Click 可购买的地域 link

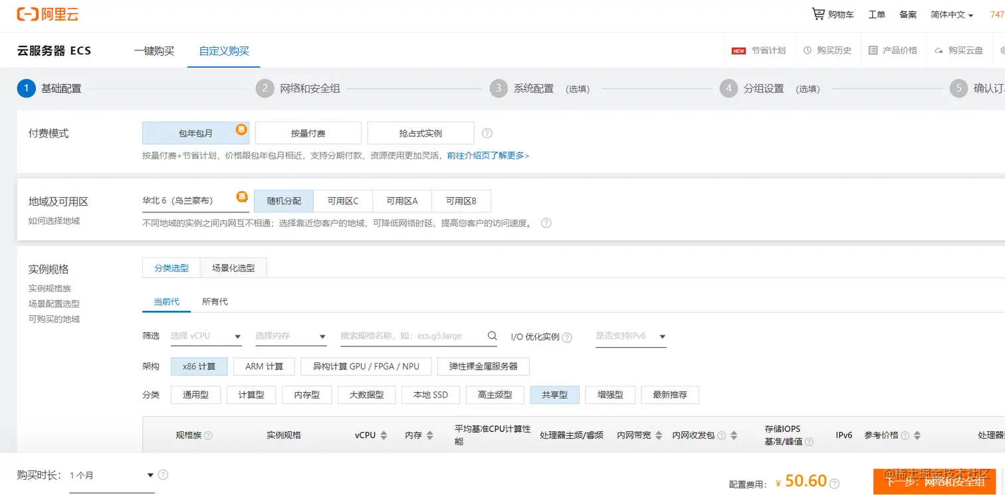point(54,319)
